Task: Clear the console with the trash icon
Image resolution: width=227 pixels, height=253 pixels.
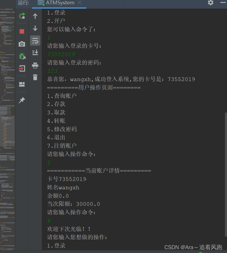Action: coord(35,77)
